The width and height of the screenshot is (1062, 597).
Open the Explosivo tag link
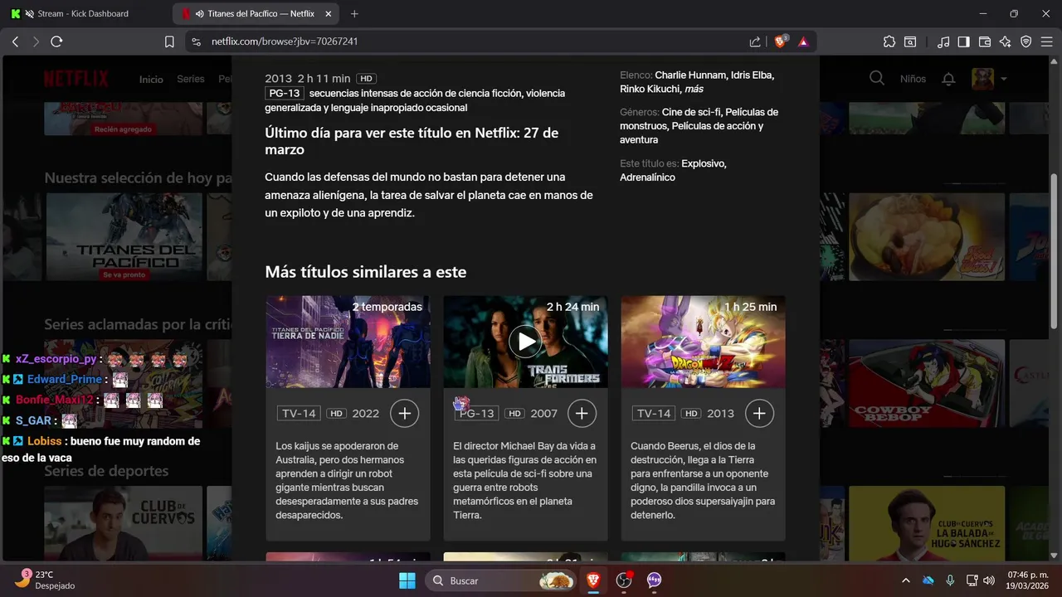(704, 163)
